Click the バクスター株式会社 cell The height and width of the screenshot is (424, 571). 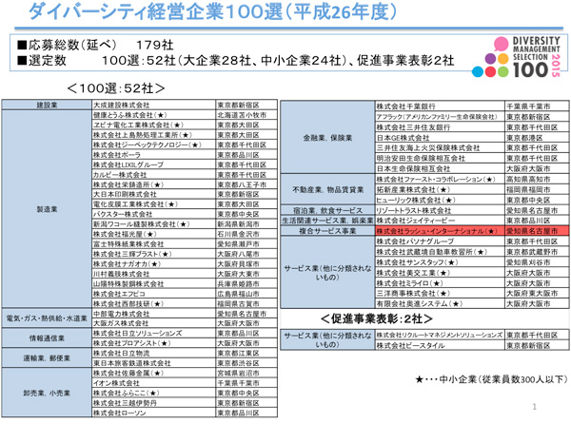coord(153,214)
